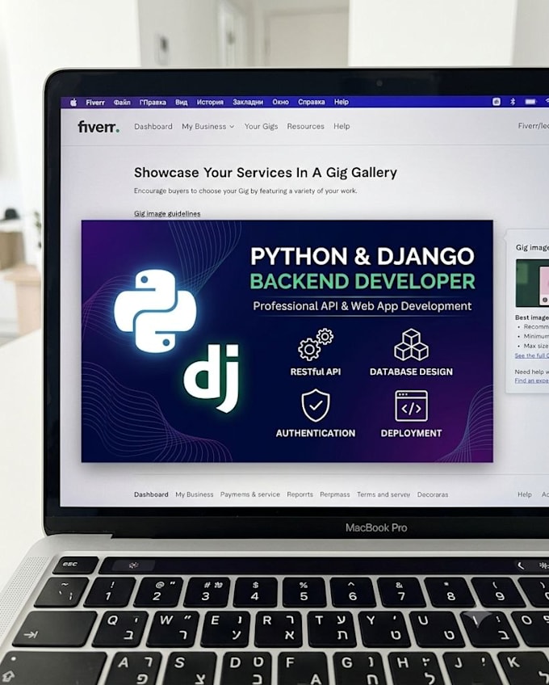Click the Decoraras footer link
The height and width of the screenshot is (685, 549).
pos(433,494)
